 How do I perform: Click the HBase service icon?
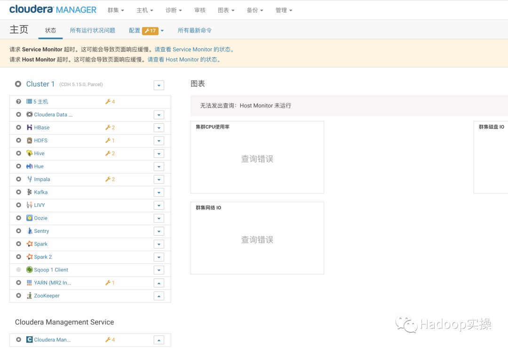(30, 127)
